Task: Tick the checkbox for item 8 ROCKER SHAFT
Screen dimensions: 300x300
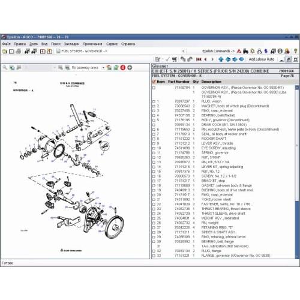Action: pos(154,139)
